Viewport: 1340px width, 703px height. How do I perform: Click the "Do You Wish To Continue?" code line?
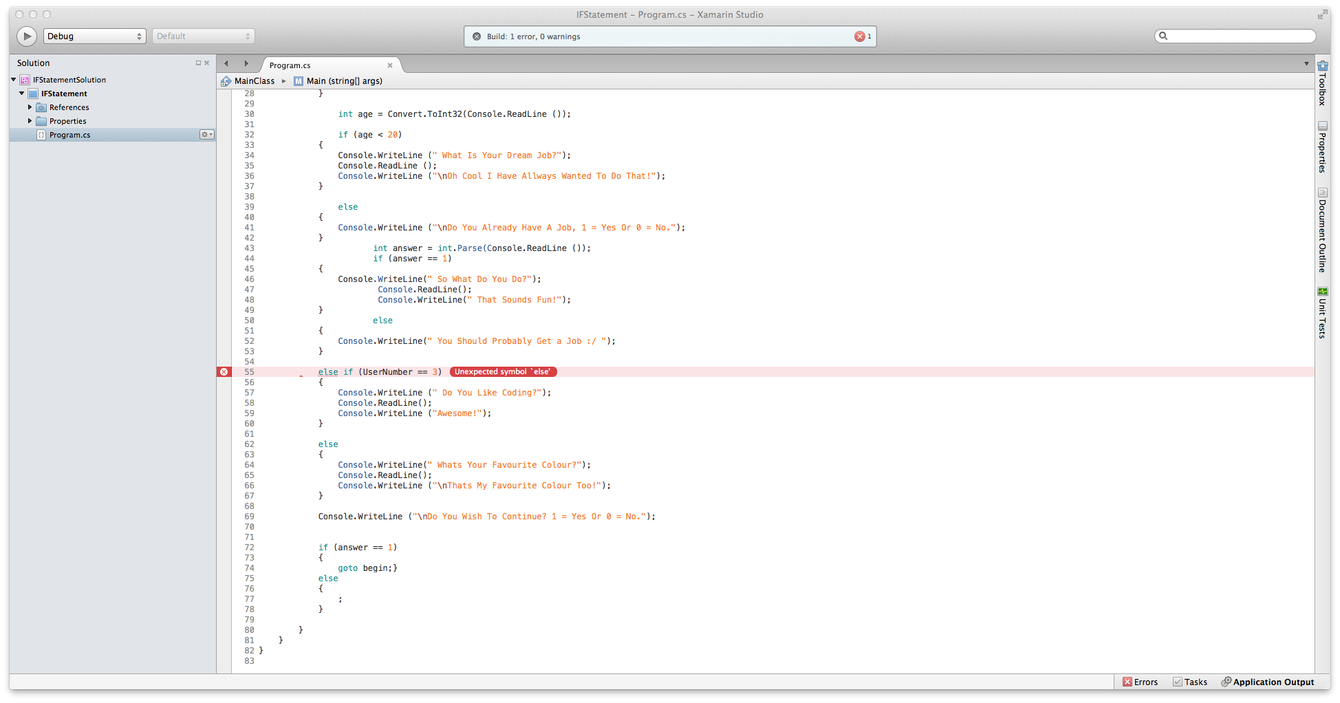(486, 517)
